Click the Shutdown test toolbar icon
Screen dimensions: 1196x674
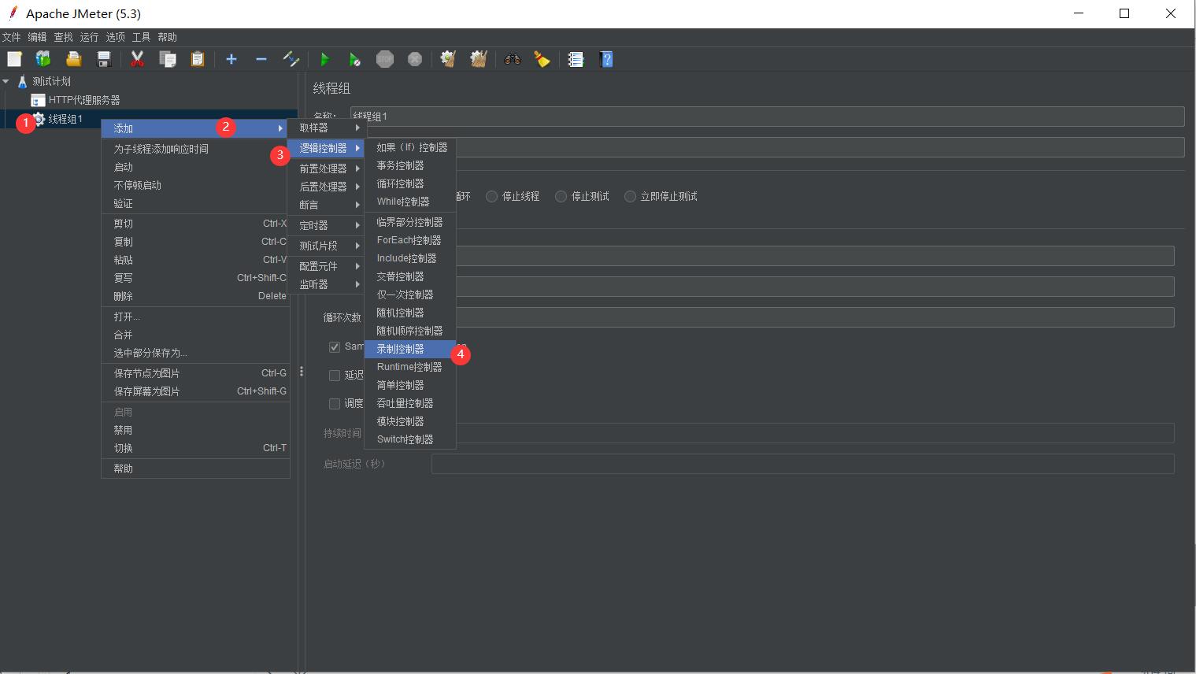(415, 59)
